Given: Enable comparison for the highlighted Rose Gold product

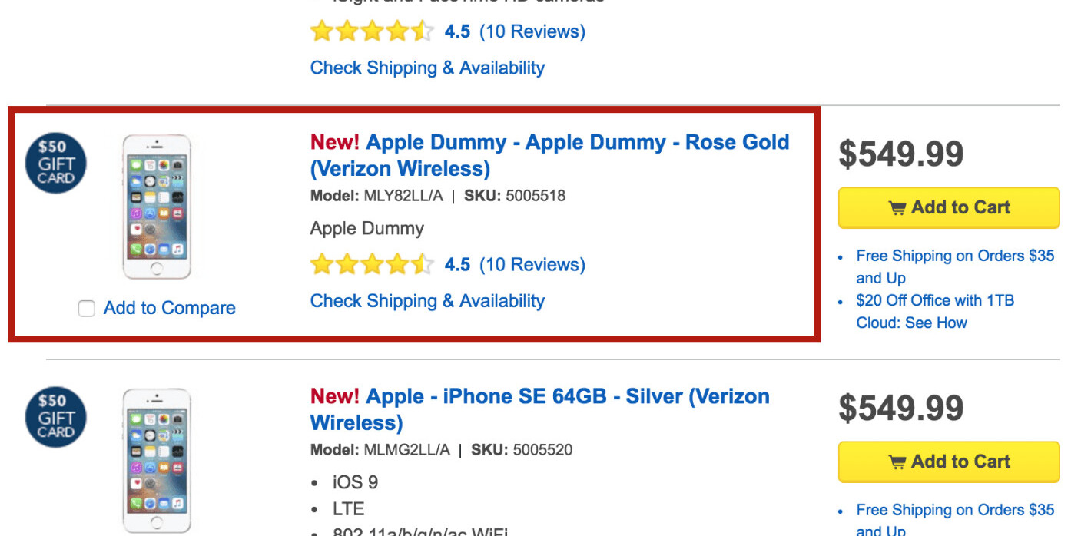Looking at the screenshot, I should [85, 308].
